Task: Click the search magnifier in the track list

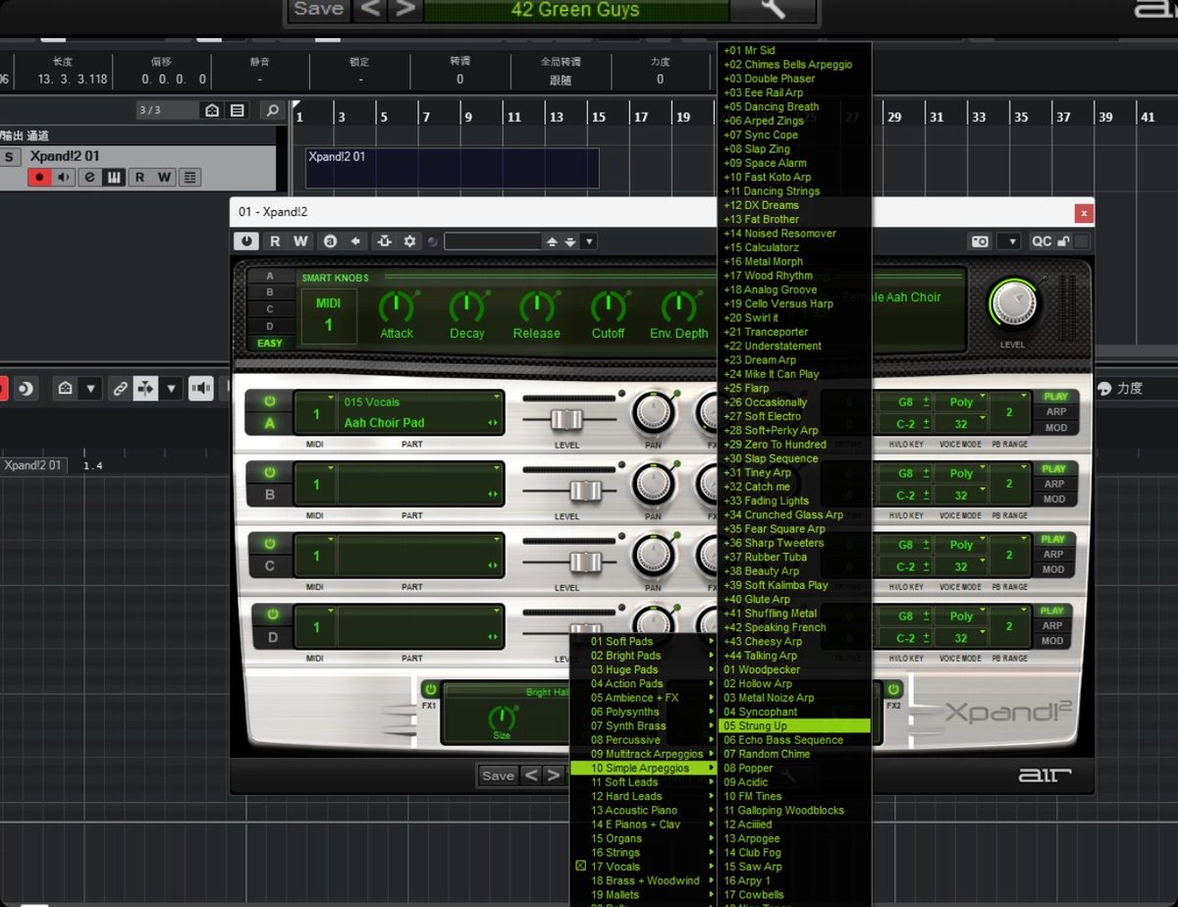Action: [272, 110]
